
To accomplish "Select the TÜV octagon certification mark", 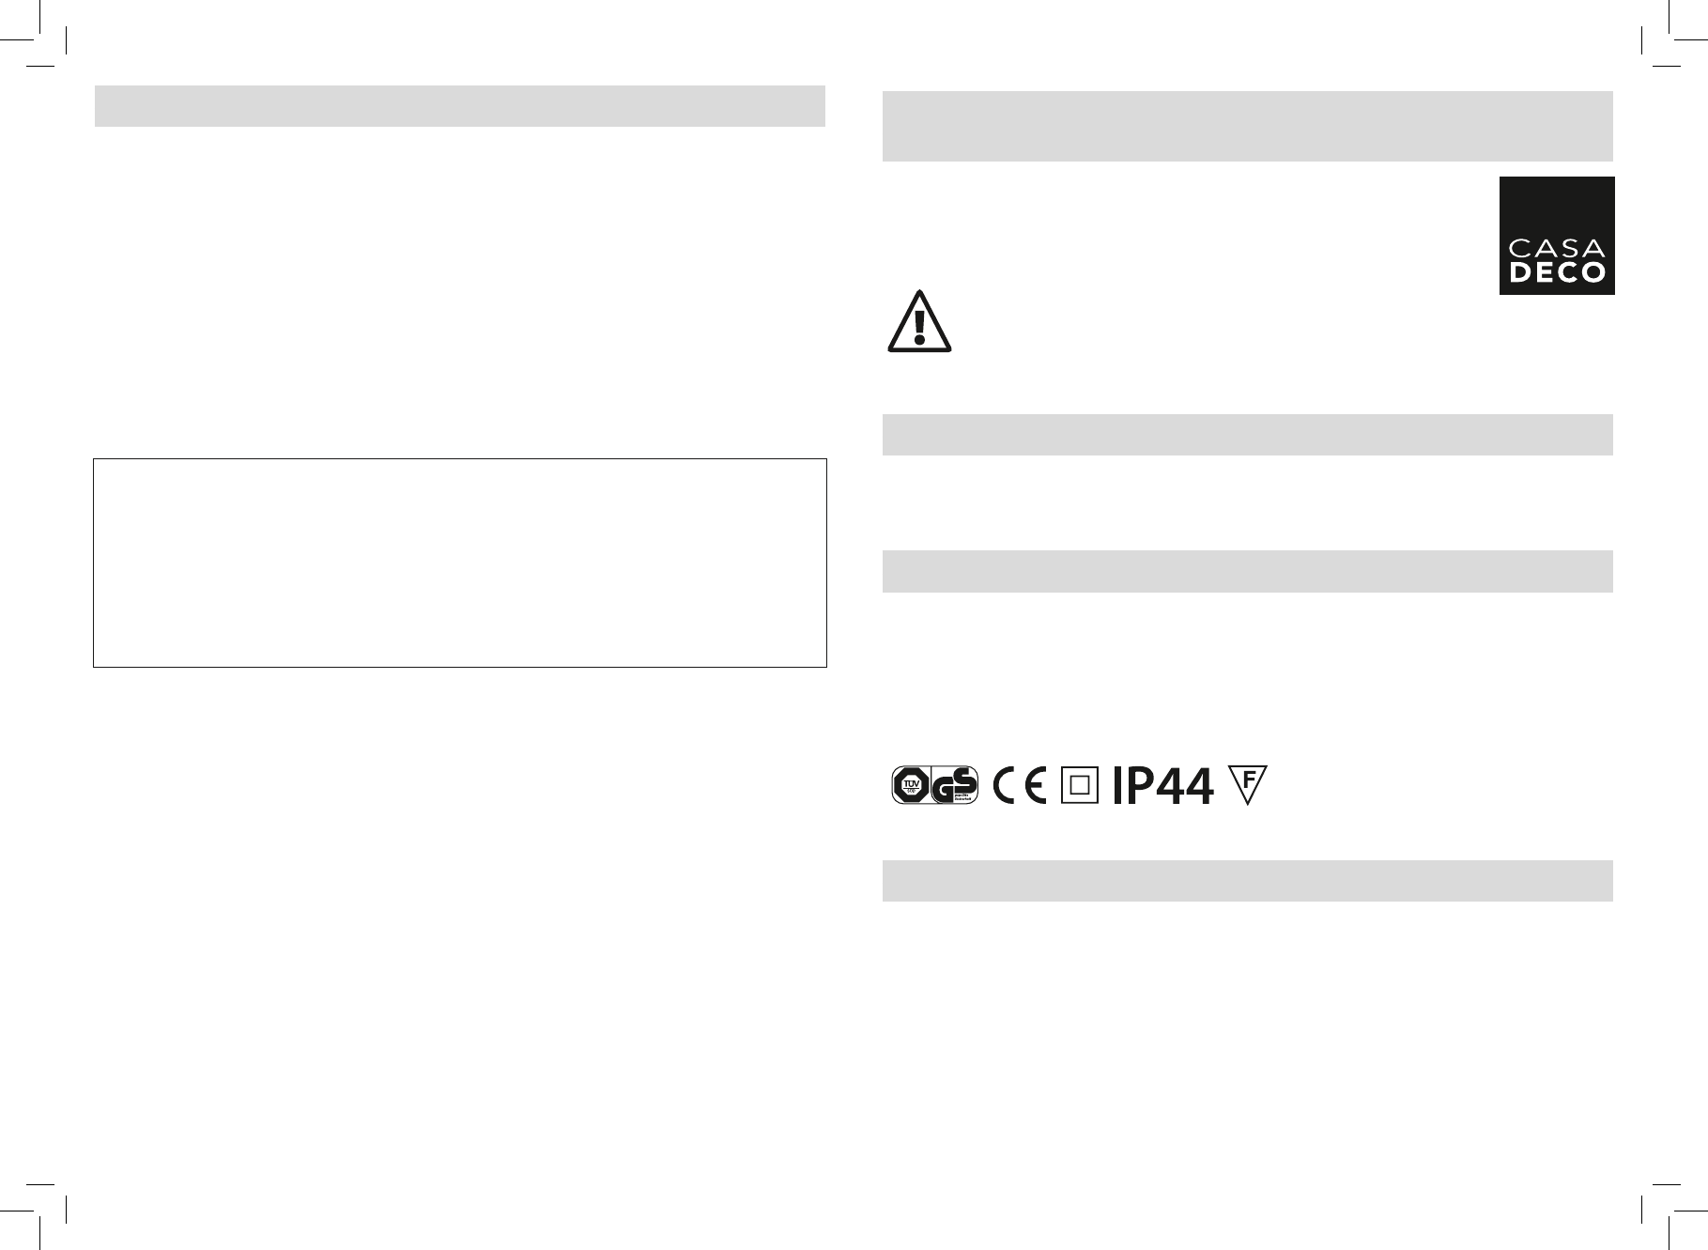I will 910,785.
